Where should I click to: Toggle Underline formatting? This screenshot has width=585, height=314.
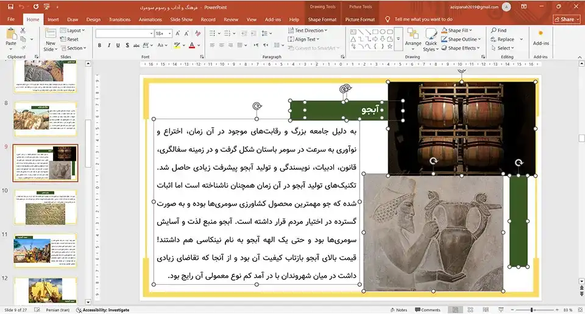(118, 45)
